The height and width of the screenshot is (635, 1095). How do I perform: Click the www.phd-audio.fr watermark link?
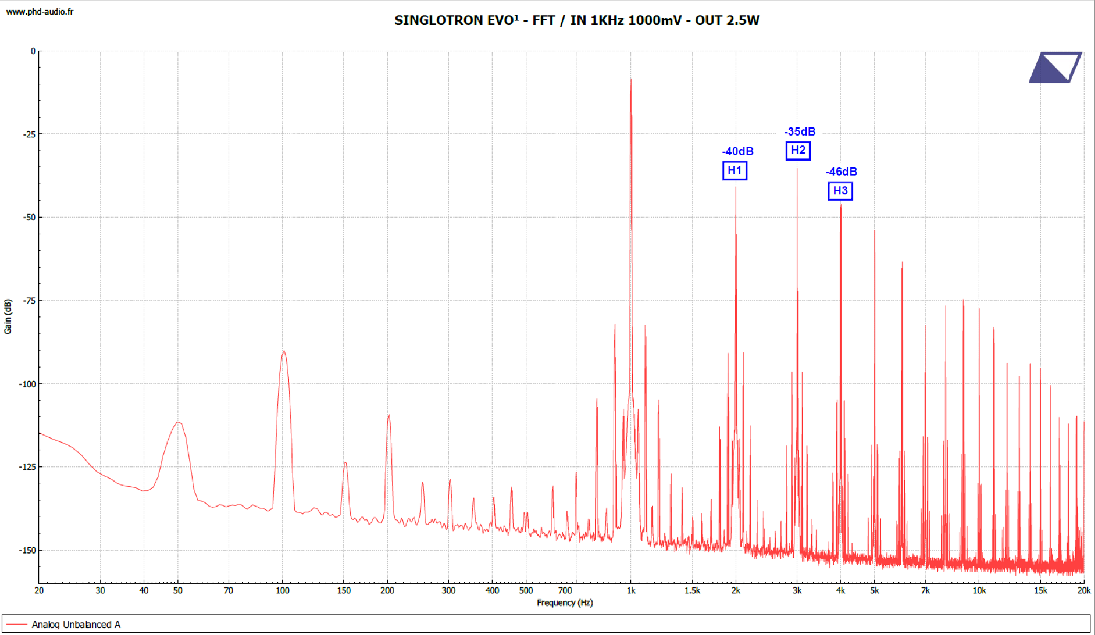click(40, 11)
